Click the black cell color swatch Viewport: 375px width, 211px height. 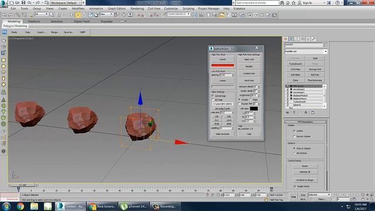254,108
